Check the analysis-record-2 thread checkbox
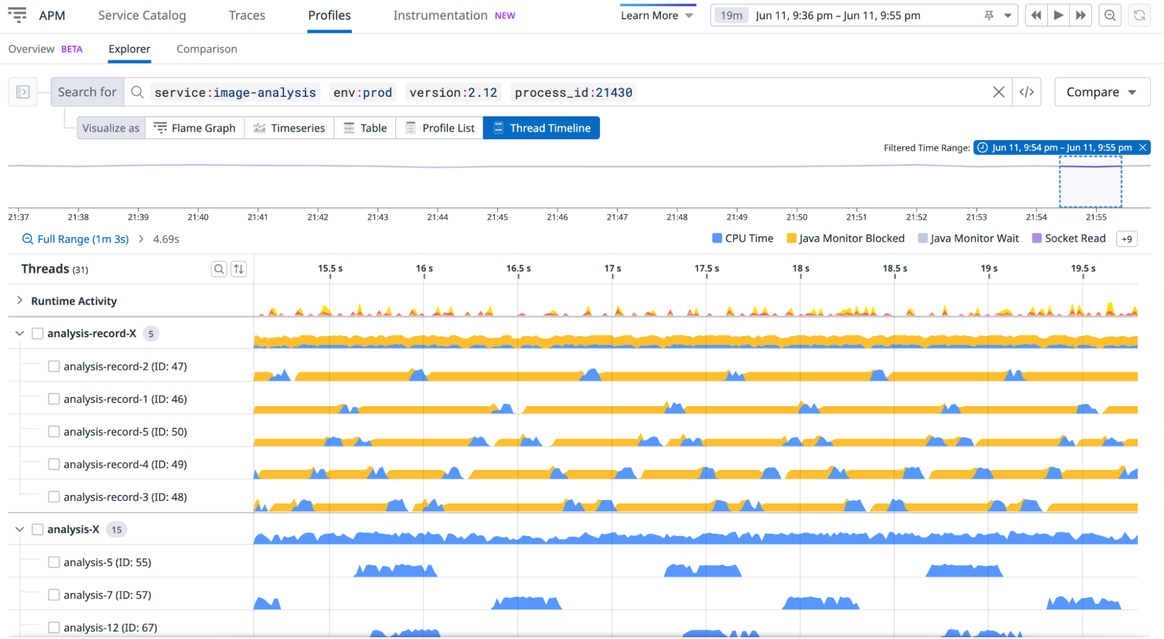 tap(54, 366)
